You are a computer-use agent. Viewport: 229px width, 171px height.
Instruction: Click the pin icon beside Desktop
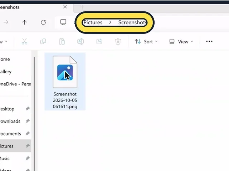click(28, 109)
